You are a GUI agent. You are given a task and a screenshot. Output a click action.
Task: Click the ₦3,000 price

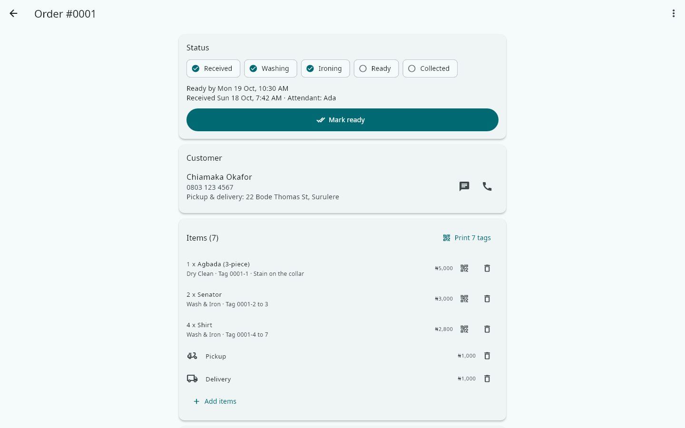[444, 299]
